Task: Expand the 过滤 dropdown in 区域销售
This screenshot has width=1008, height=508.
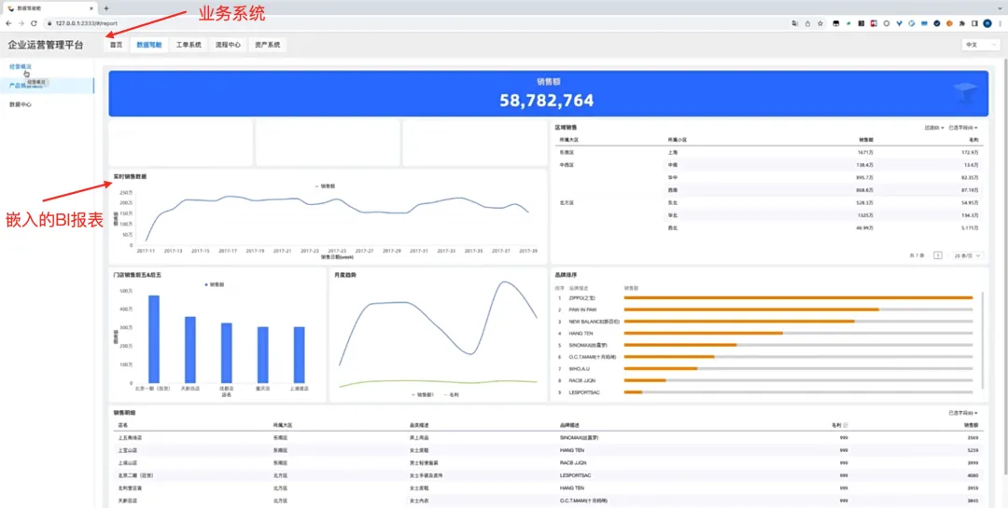Action: coord(934,128)
